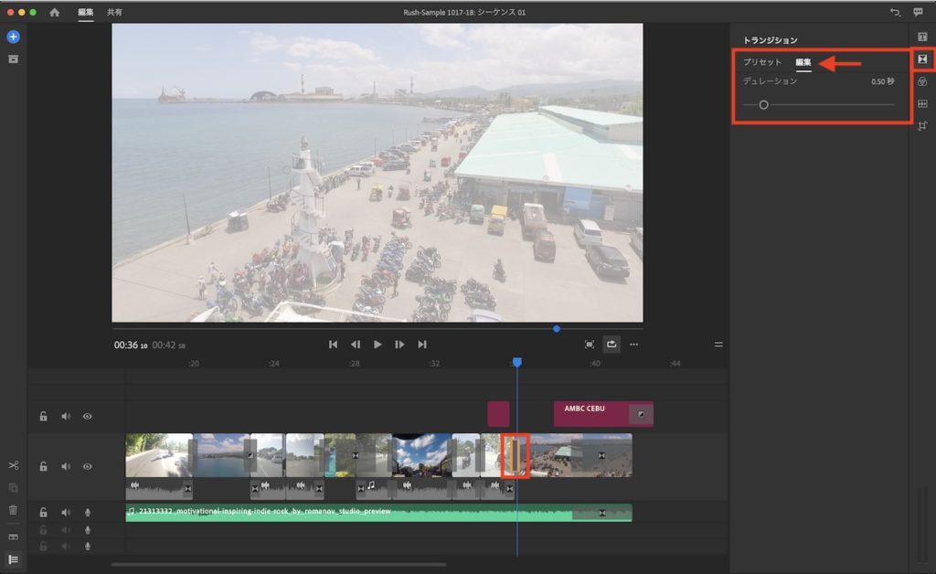Open the Titles panel icon
This screenshot has height=574, width=936.
pyautogui.click(x=922, y=36)
